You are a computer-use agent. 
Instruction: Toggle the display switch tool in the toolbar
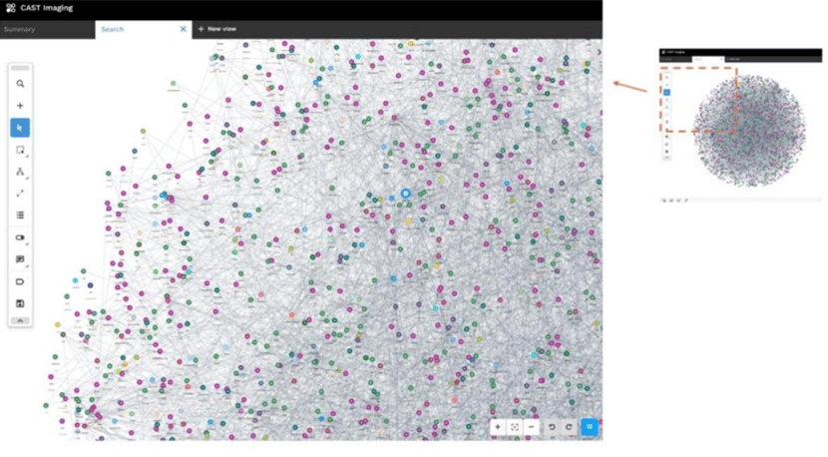pyautogui.click(x=20, y=237)
